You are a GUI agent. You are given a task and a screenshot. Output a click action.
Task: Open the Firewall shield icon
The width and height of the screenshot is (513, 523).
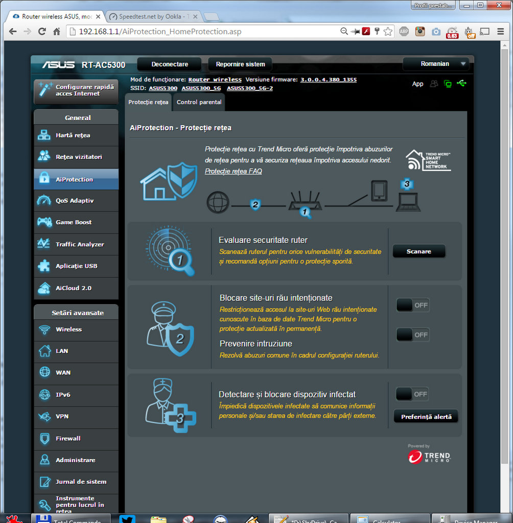[x=44, y=438]
